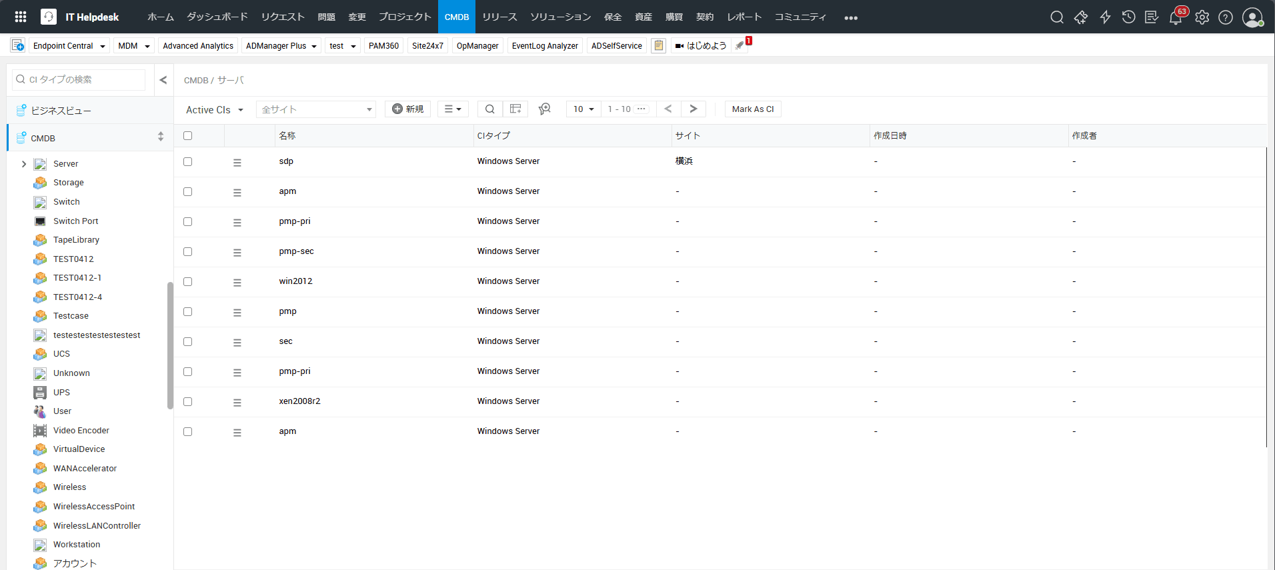This screenshot has width=1275, height=570.
Task: Tick the checkbox for the sdp row
Action: 188,162
